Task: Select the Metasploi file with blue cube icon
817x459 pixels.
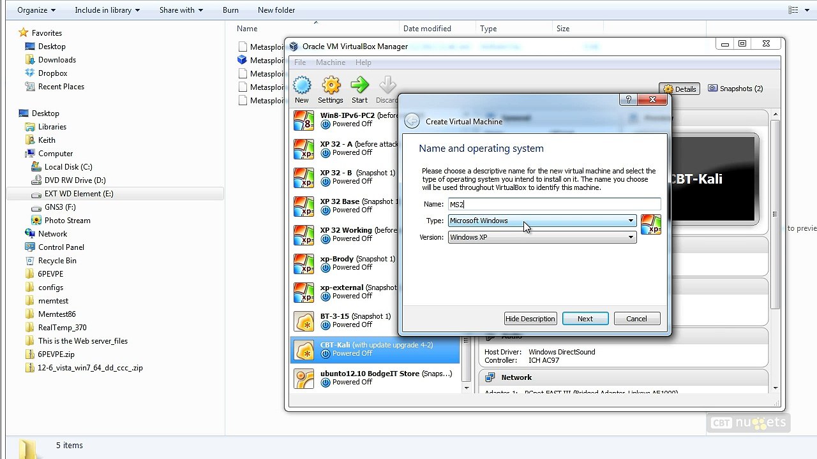Action: [x=260, y=60]
